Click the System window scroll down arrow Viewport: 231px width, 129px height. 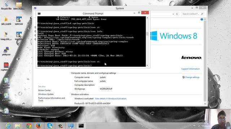(x=205, y=104)
